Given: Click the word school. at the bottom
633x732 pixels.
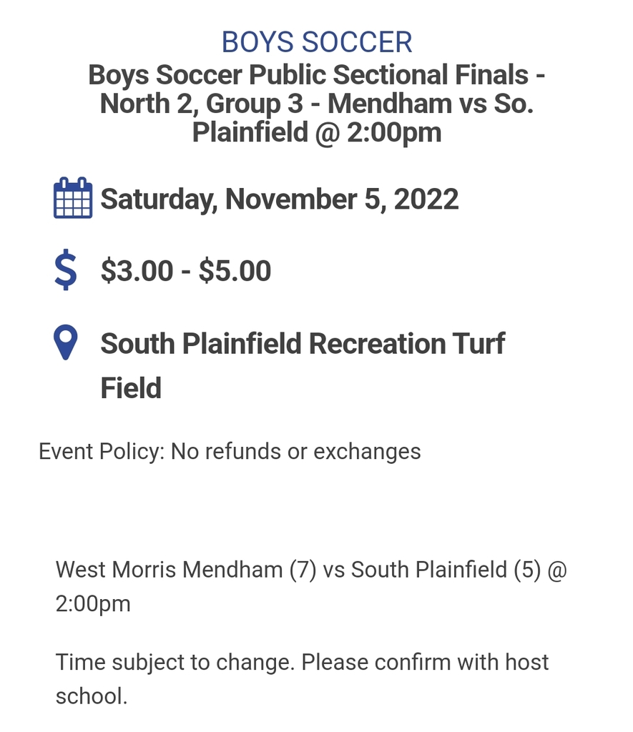Looking at the screenshot, I should (92, 696).
